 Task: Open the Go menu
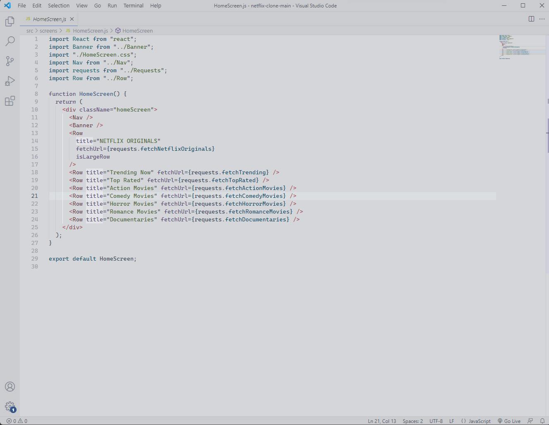[x=98, y=5]
